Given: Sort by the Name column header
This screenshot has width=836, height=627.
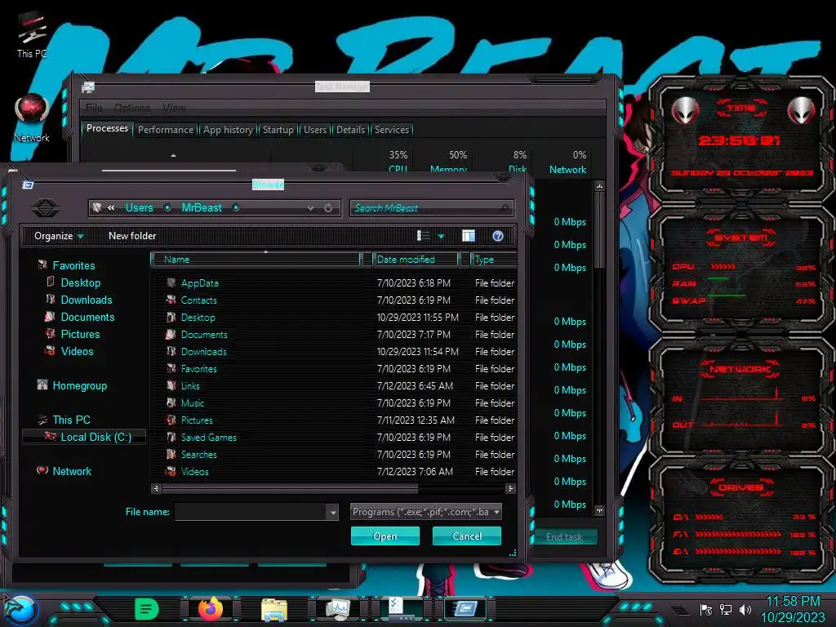Looking at the screenshot, I should pyautogui.click(x=256, y=259).
